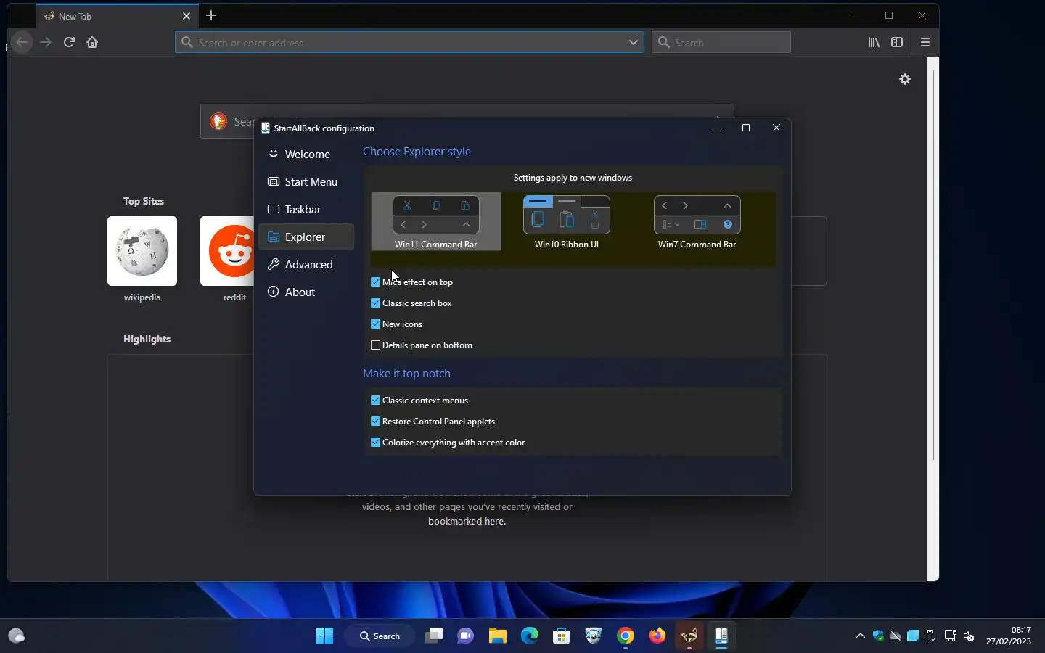Click the browser vertical scrollbar
The image size is (1045, 653).
pyautogui.click(x=933, y=265)
